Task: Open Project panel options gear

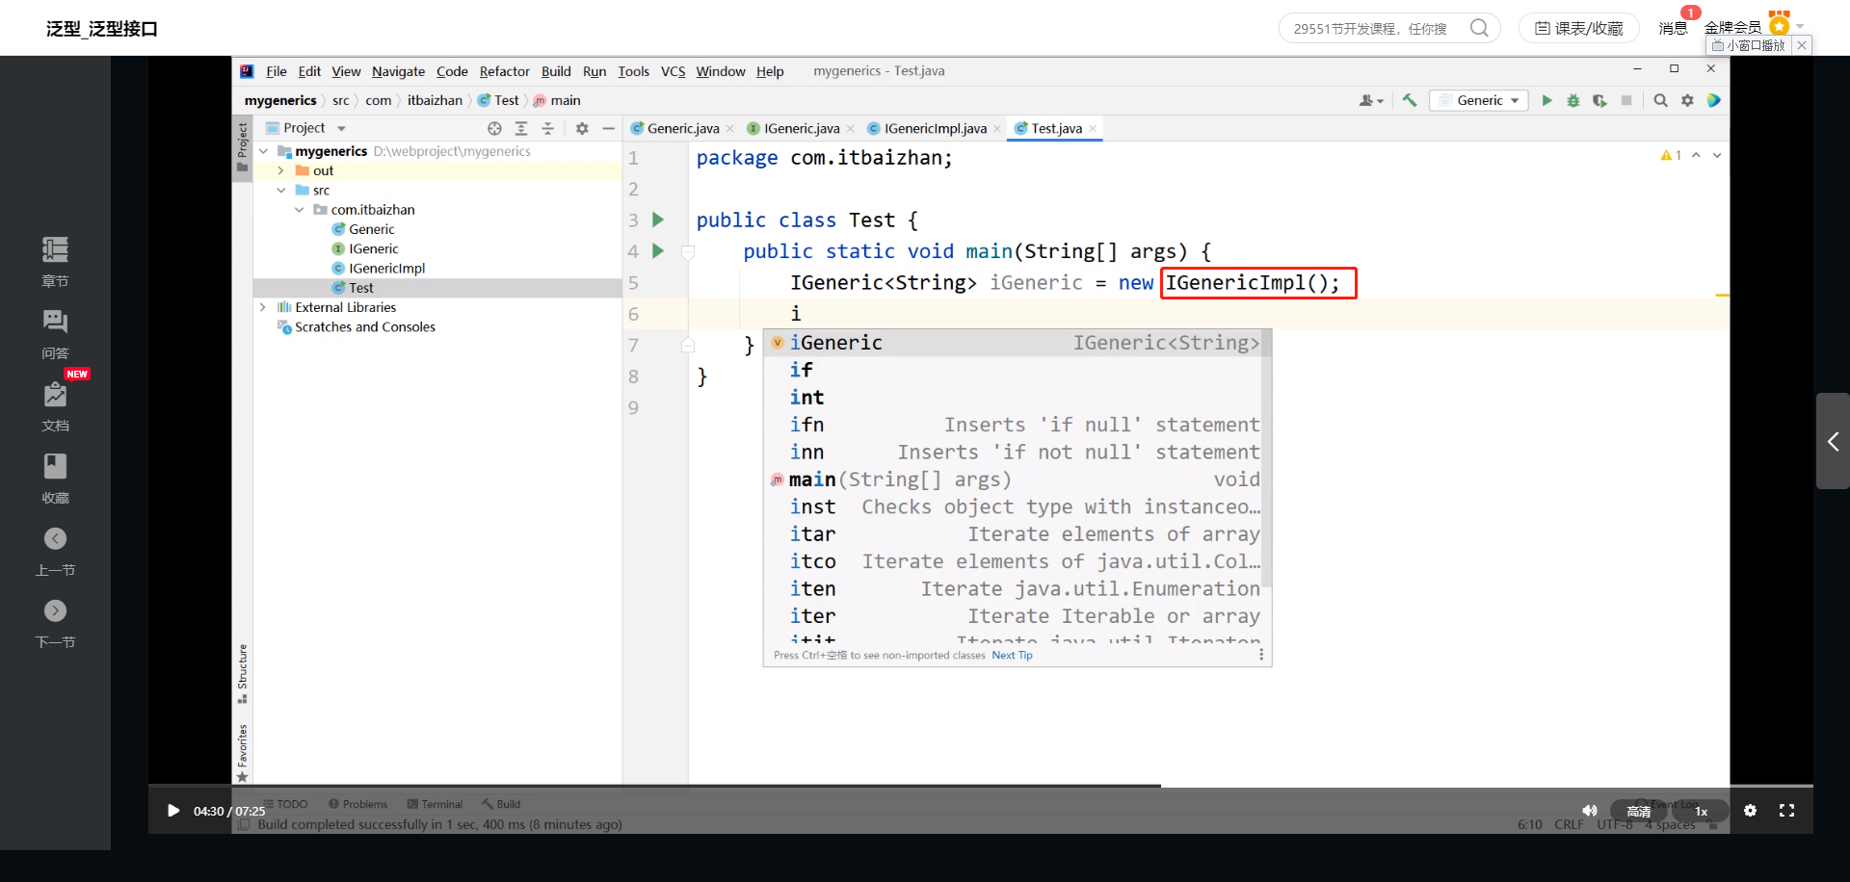Action: click(x=582, y=128)
